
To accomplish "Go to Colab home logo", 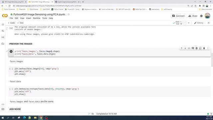I will point(5,16).
